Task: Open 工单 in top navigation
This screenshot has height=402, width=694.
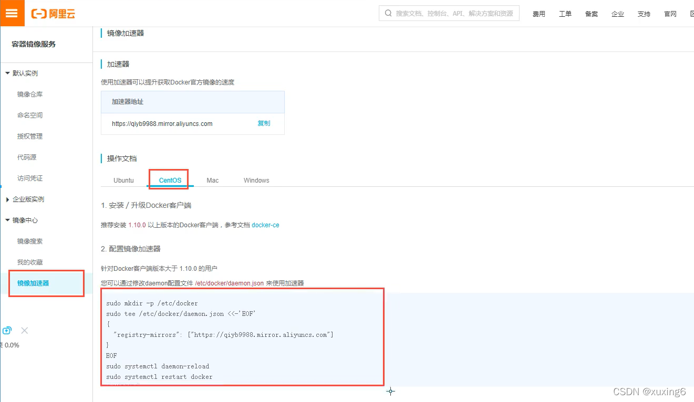Action: pos(565,14)
